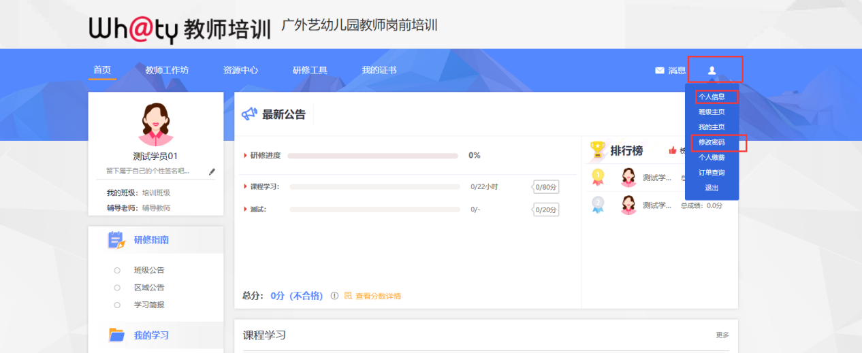Viewport: 862px width, 353px height.
Task: Click the 0/80分 score badge
Action: tap(546, 187)
